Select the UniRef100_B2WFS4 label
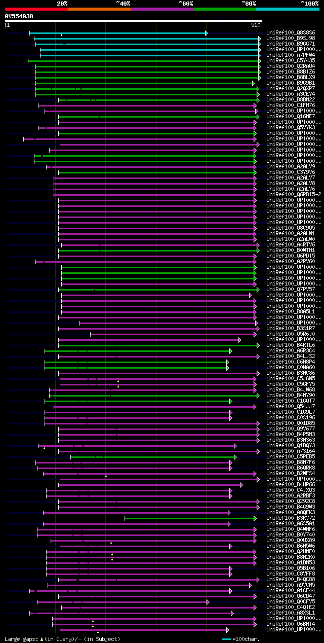The image size is (324, 643). 291,474
